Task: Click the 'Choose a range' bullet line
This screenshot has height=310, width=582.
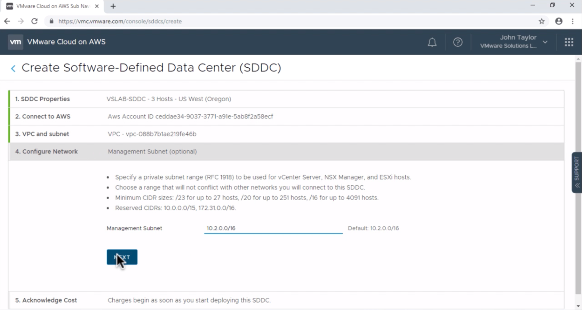Action: tap(240, 187)
